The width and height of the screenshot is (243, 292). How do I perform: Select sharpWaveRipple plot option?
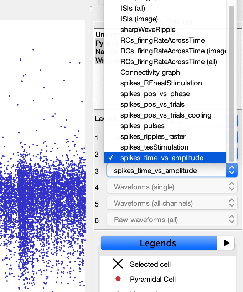[x=165, y=30]
